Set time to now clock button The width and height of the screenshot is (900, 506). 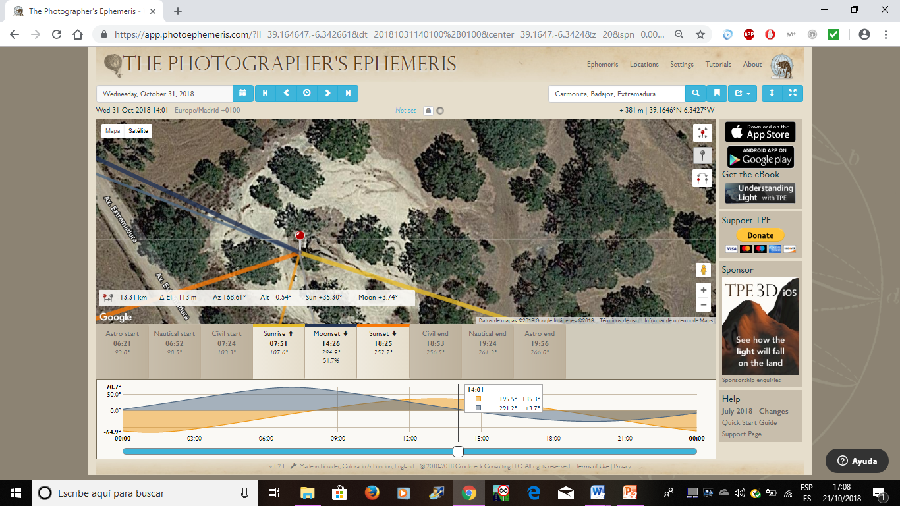[x=306, y=94]
